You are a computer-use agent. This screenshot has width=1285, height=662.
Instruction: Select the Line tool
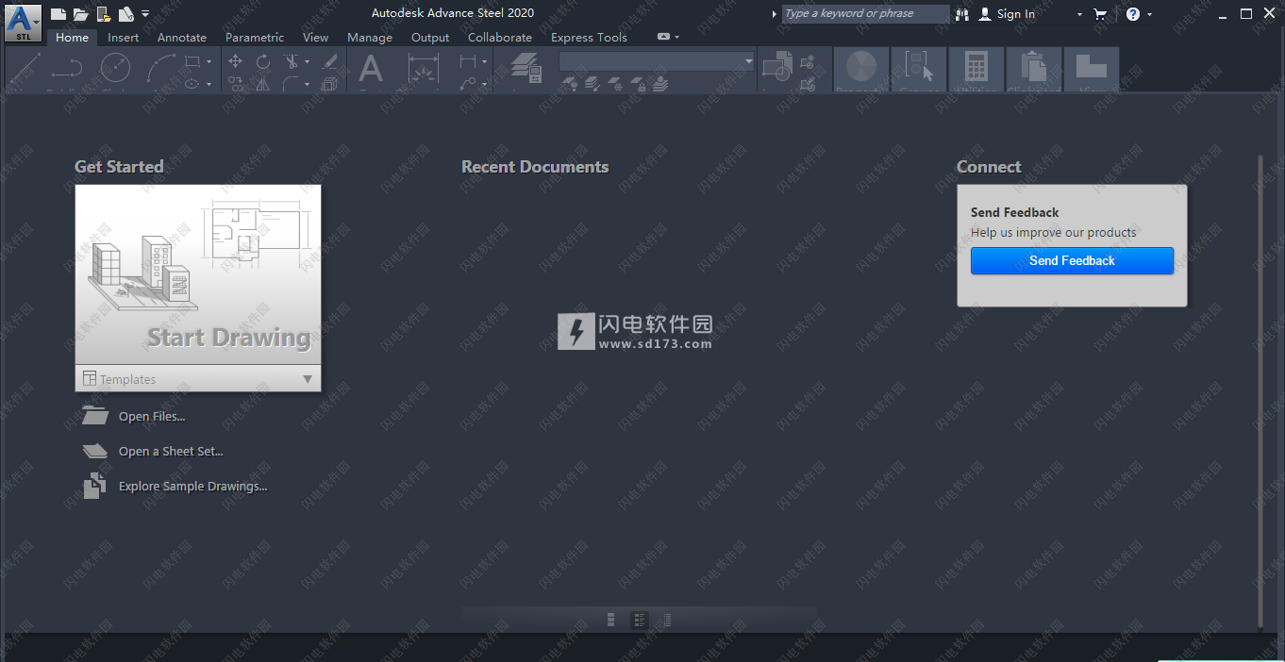25,69
